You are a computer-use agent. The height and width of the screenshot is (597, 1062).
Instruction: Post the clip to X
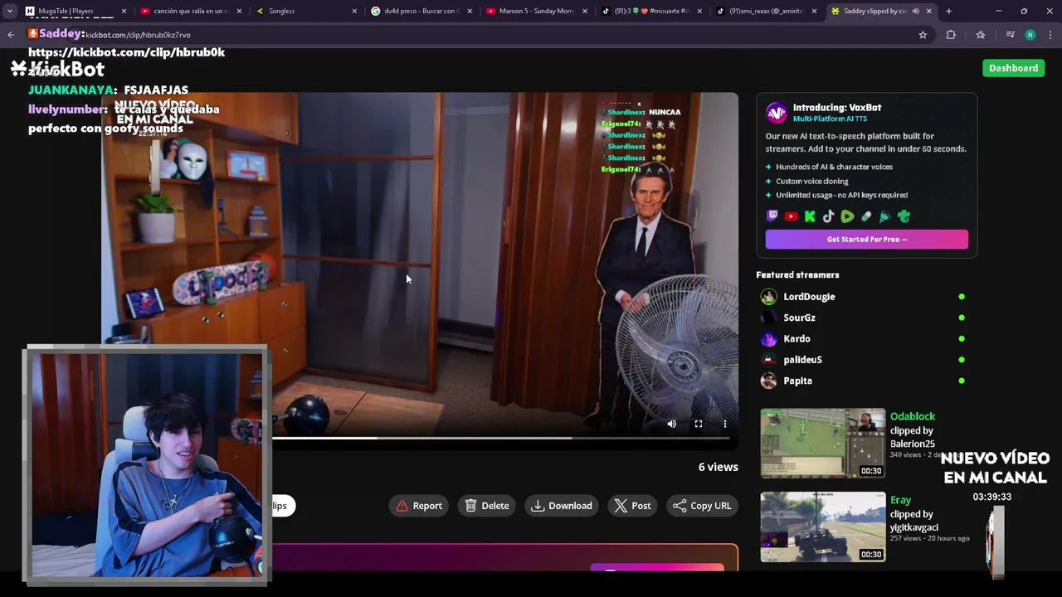(x=632, y=506)
